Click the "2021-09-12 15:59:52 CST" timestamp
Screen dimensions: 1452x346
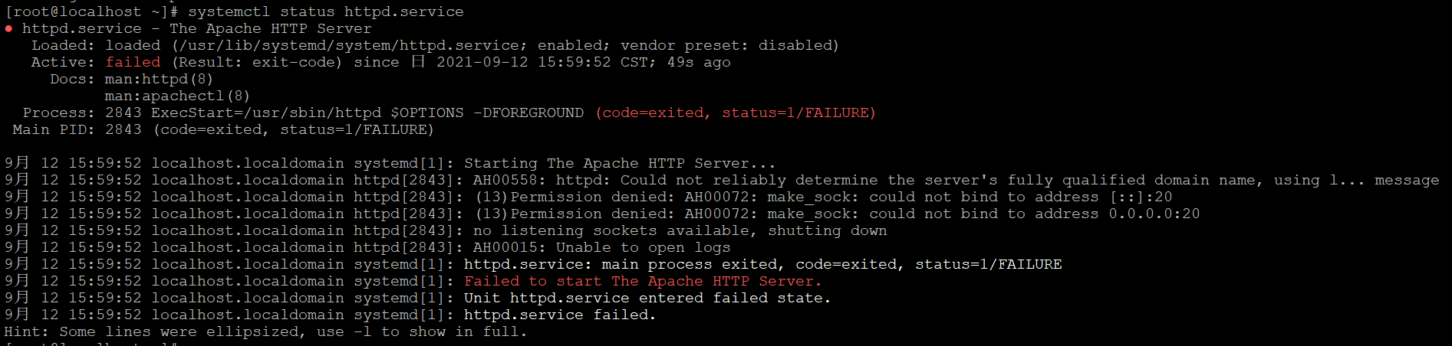pos(543,62)
